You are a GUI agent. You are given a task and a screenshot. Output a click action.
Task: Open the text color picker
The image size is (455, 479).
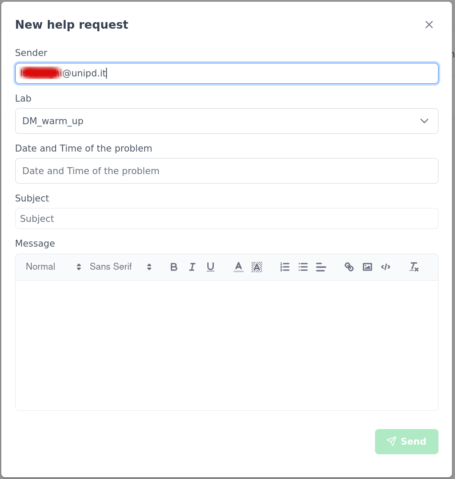tap(239, 267)
